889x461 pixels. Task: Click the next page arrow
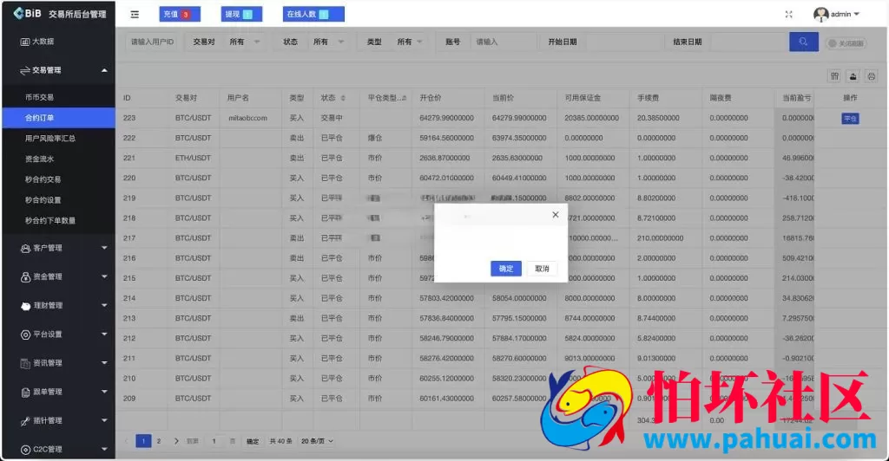pyautogui.click(x=175, y=441)
